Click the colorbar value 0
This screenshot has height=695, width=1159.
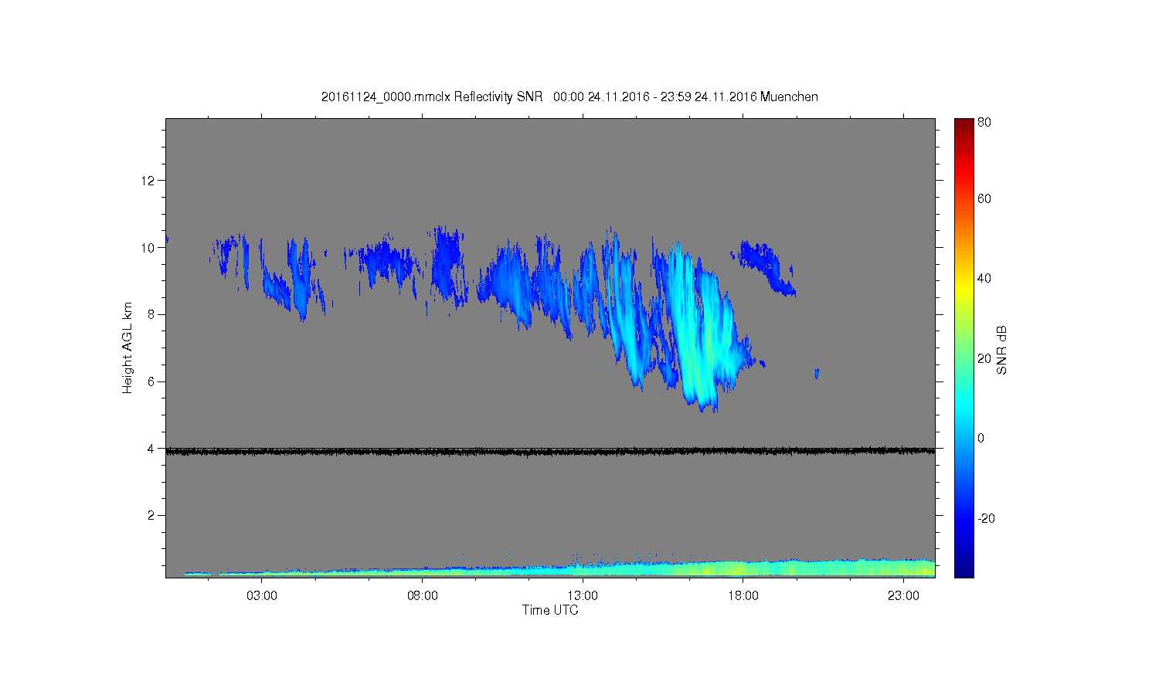981,438
